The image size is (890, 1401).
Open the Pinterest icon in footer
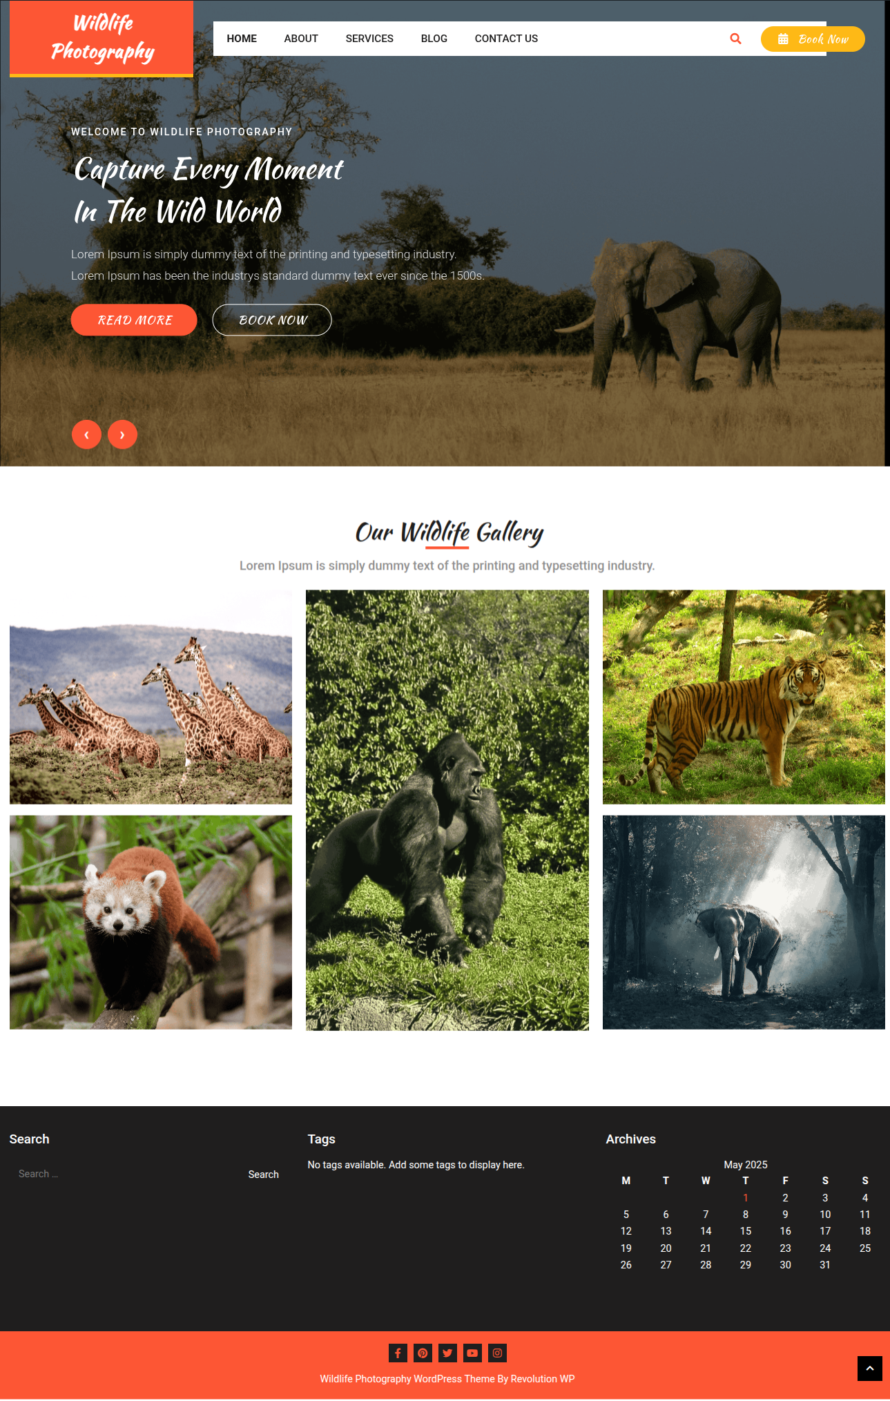pos(423,1353)
